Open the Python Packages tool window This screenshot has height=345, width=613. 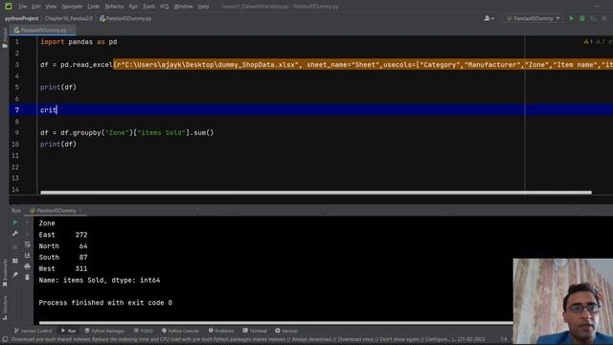(104, 331)
